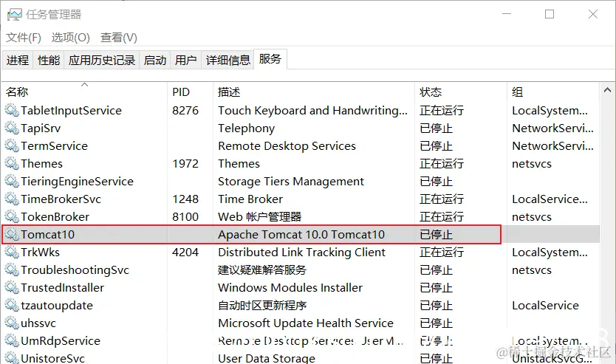Minimize the Task Manager window

pos(507,14)
